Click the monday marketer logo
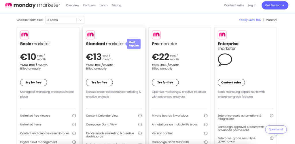Screen dimensions: 295x144 33,5
